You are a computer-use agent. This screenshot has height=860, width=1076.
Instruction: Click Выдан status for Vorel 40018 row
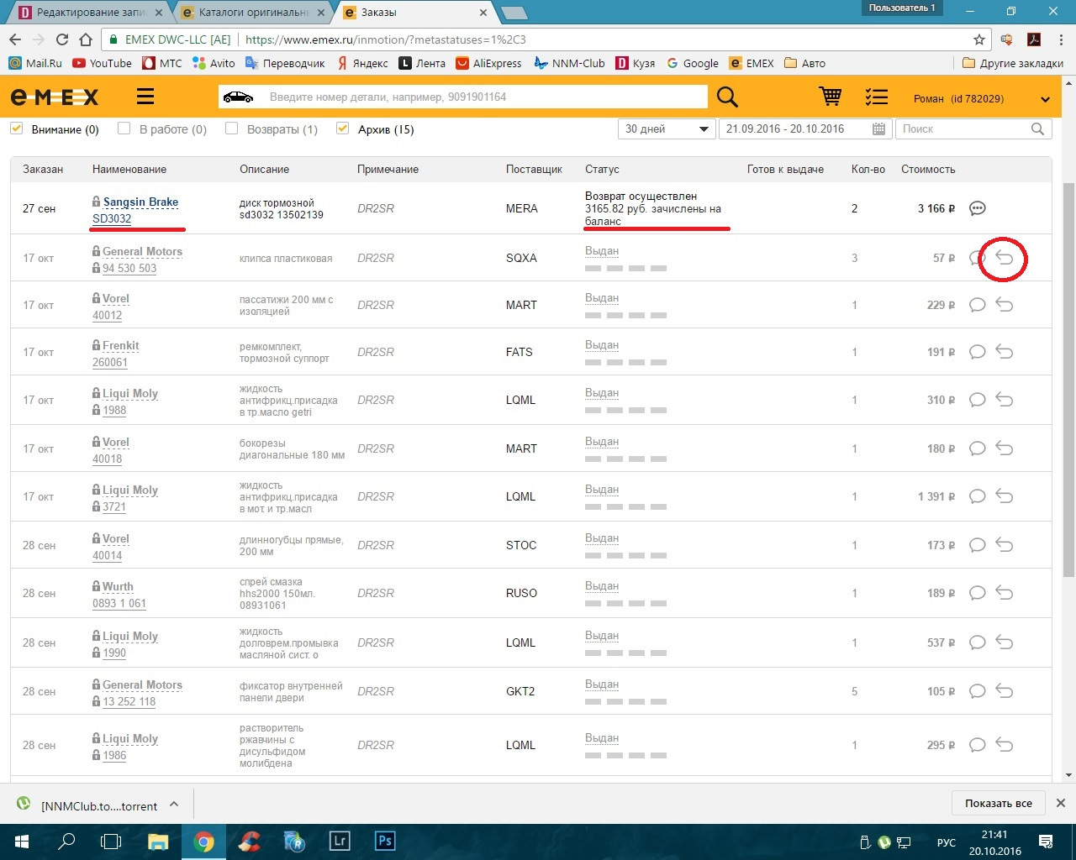pyautogui.click(x=602, y=442)
